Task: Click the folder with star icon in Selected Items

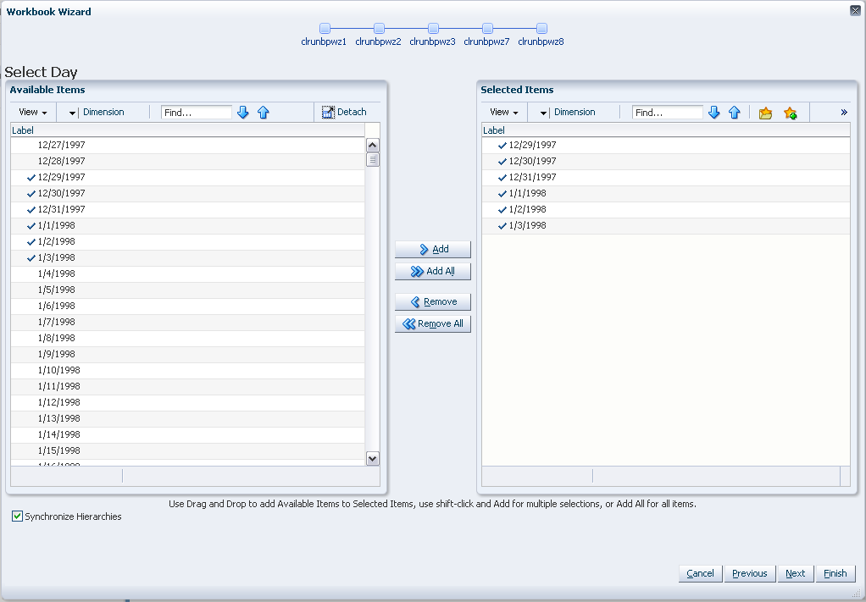Action: click(765, 113)
